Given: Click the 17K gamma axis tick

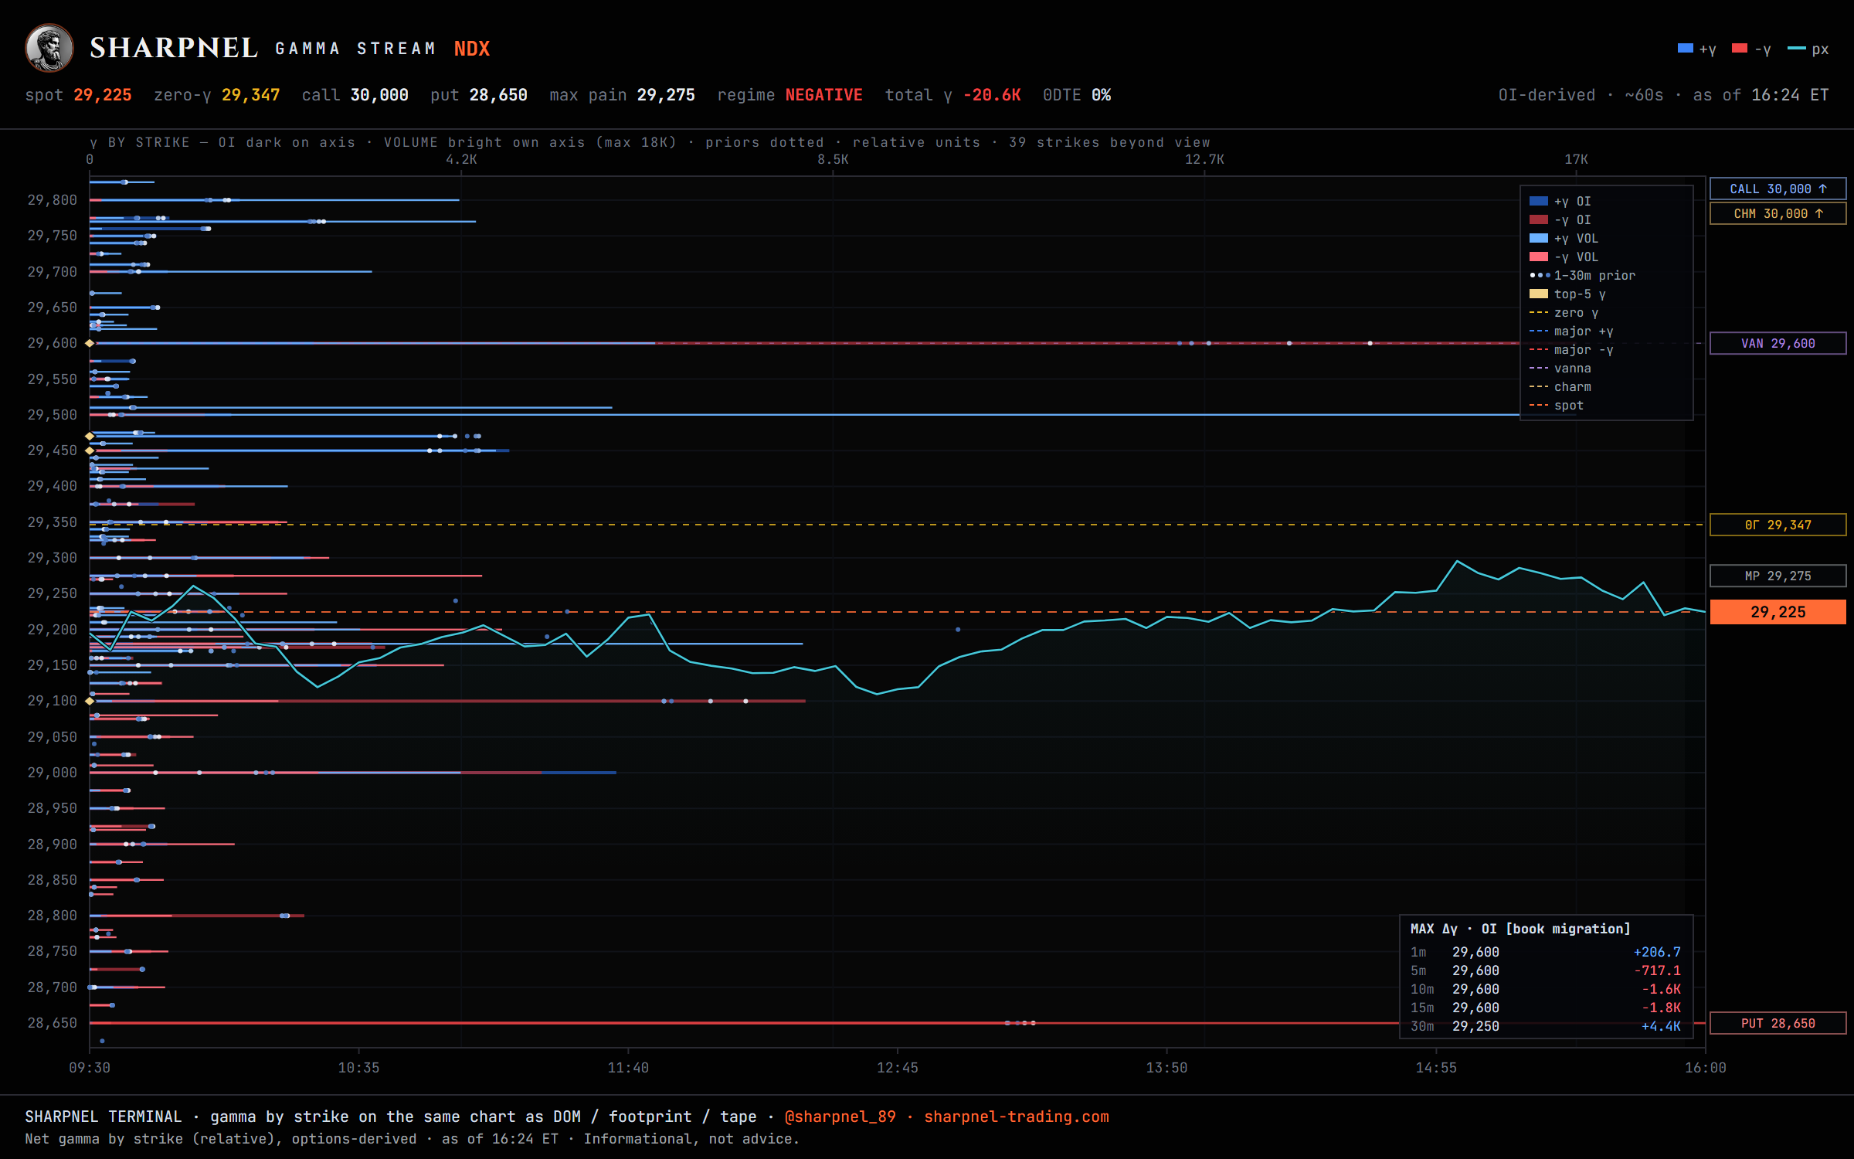Looking at the screenshot, I should pos(1576,159).
